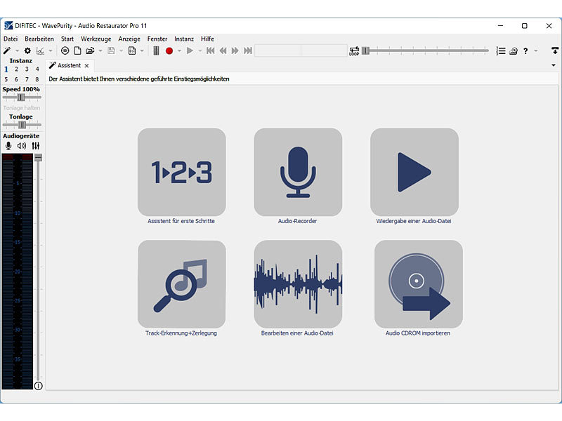
Task: Open the tab list arrow at tab bar right
Action: (554, 65)
